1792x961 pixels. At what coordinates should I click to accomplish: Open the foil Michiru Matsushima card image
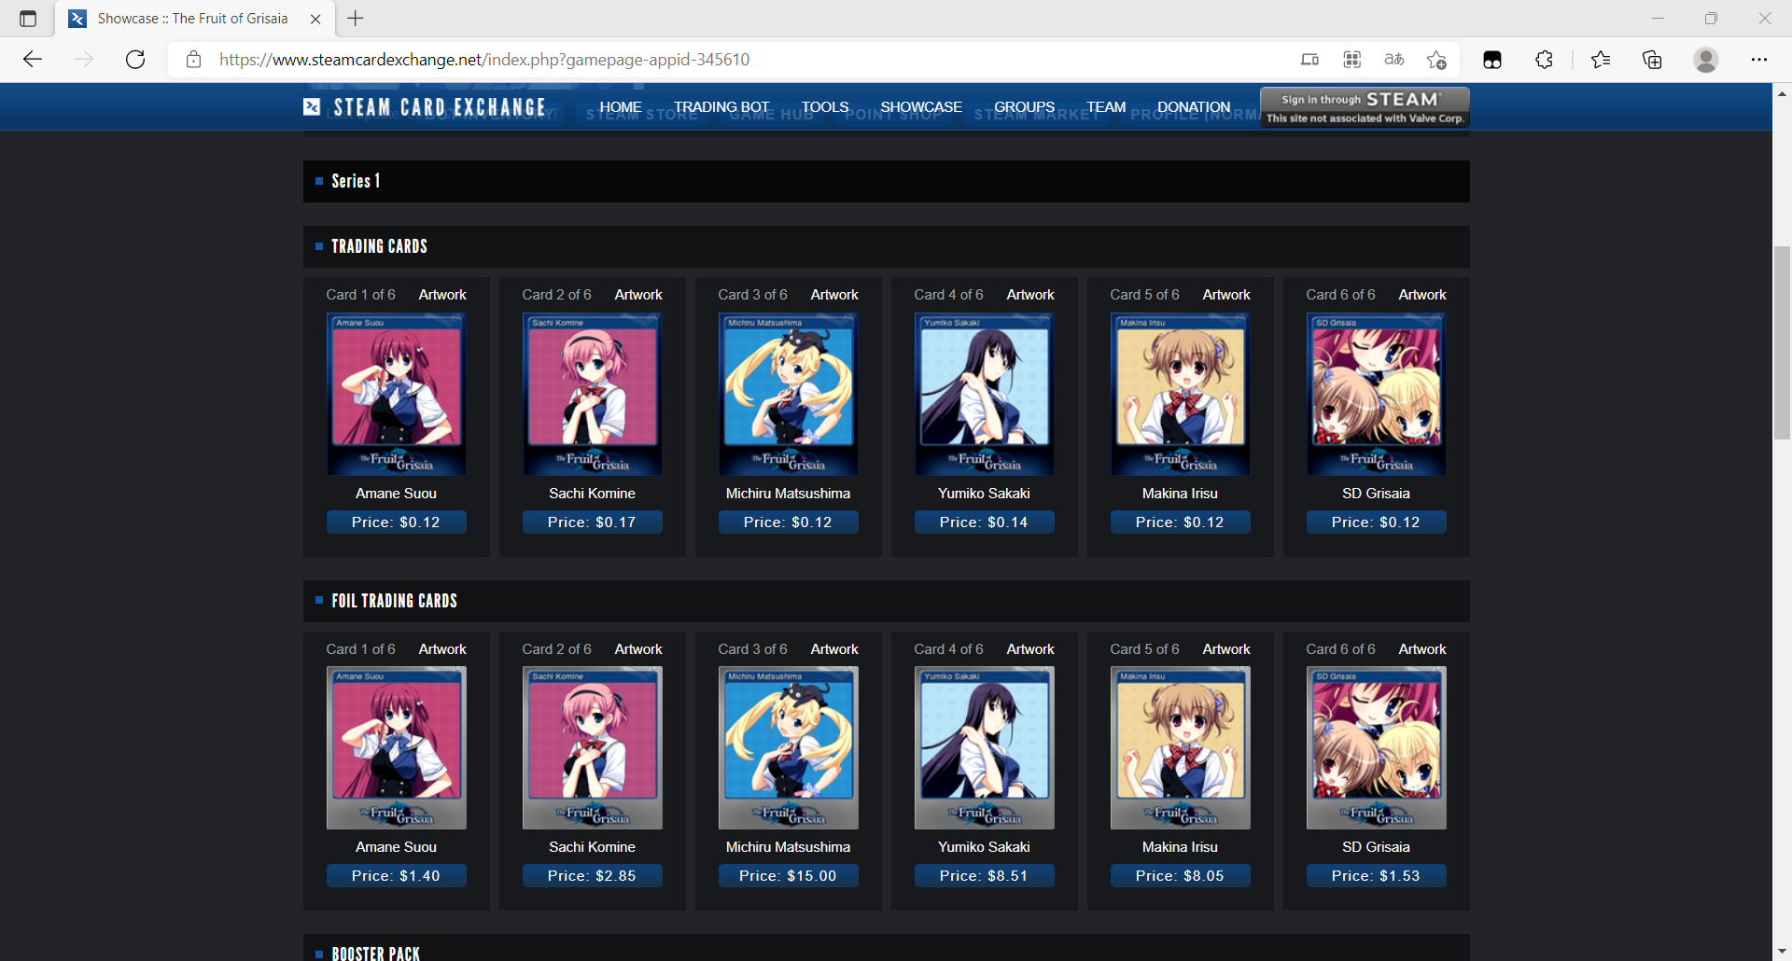(x=788, y=748)
